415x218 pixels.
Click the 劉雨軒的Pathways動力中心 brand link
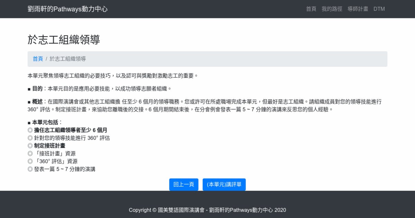click(67, 9)
